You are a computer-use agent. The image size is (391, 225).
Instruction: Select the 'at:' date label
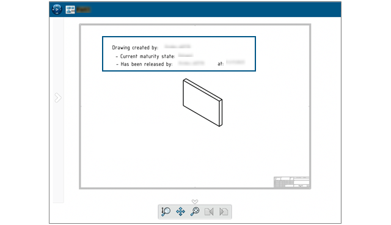[x=221, y=64]
